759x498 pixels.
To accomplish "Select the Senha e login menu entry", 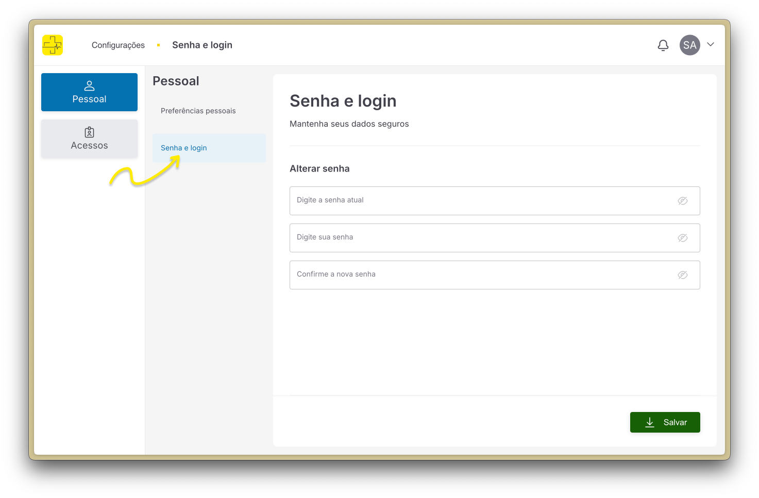I will pos(183,148).
